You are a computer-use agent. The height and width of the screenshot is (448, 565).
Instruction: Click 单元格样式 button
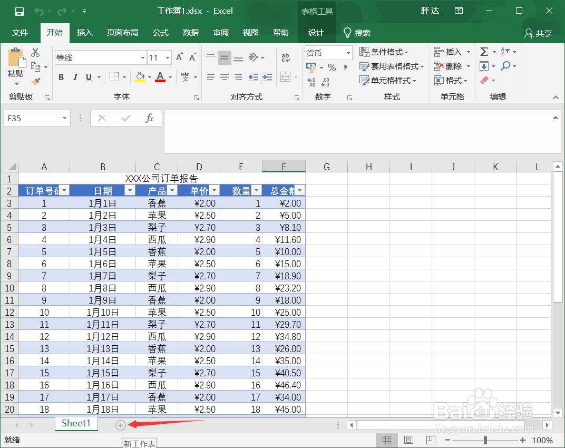[x=388, y=80]
